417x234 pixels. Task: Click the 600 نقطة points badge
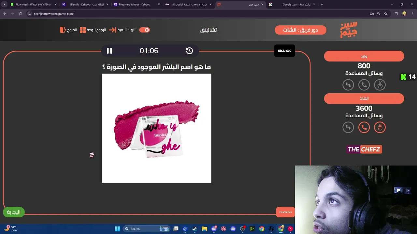coord(284,51)
